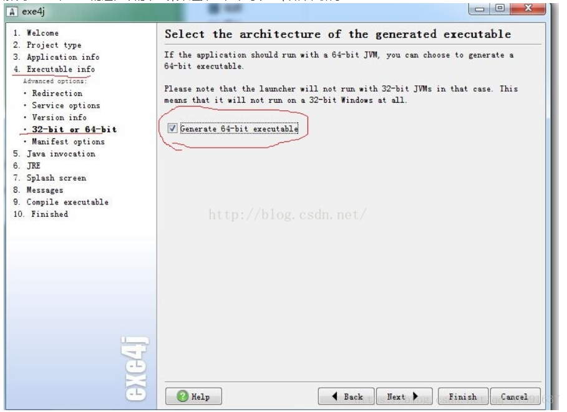
Task: Toggle the Generate 64-bit executable checkbox
Action: click(173, 128)
